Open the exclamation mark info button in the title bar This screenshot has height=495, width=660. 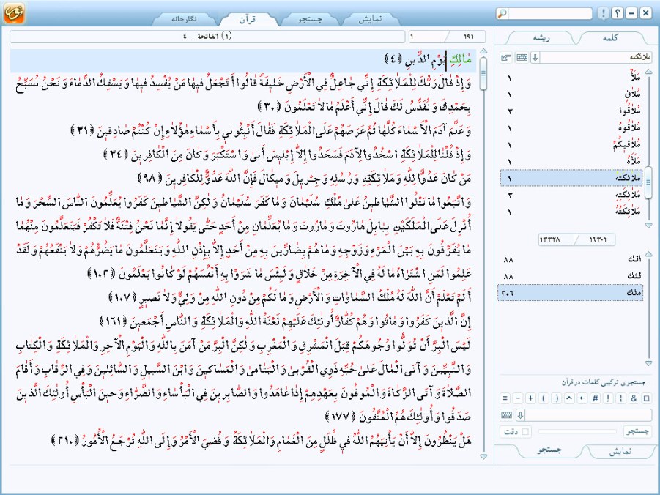click(603, 13)
